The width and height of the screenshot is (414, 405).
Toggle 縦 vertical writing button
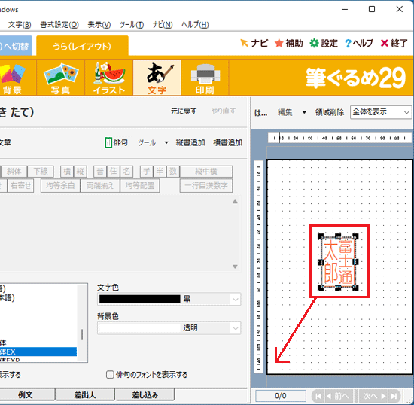click(x=81, y=172)
